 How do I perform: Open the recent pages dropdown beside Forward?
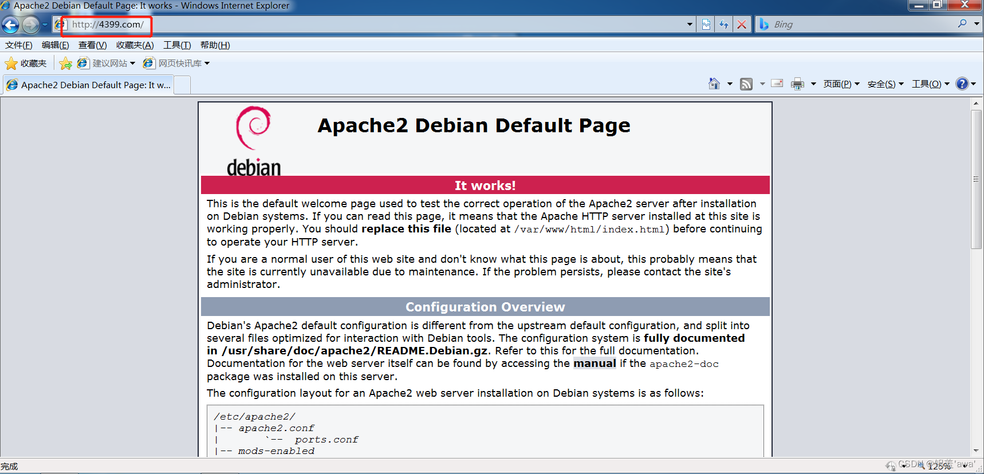click(45, 25)
